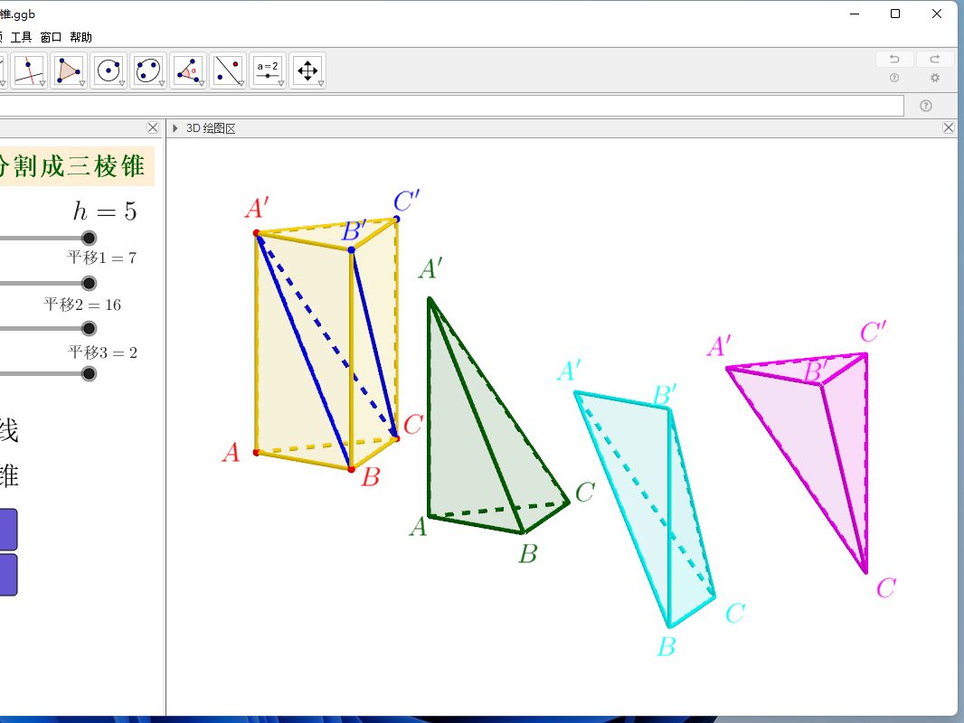
Task: Select the Move Graphics View tool
Action: (307, 70)
